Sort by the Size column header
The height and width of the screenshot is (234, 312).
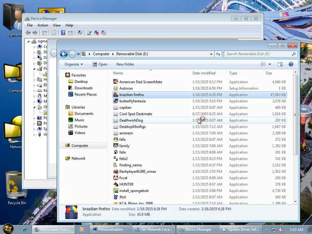(x=269, y=73)
